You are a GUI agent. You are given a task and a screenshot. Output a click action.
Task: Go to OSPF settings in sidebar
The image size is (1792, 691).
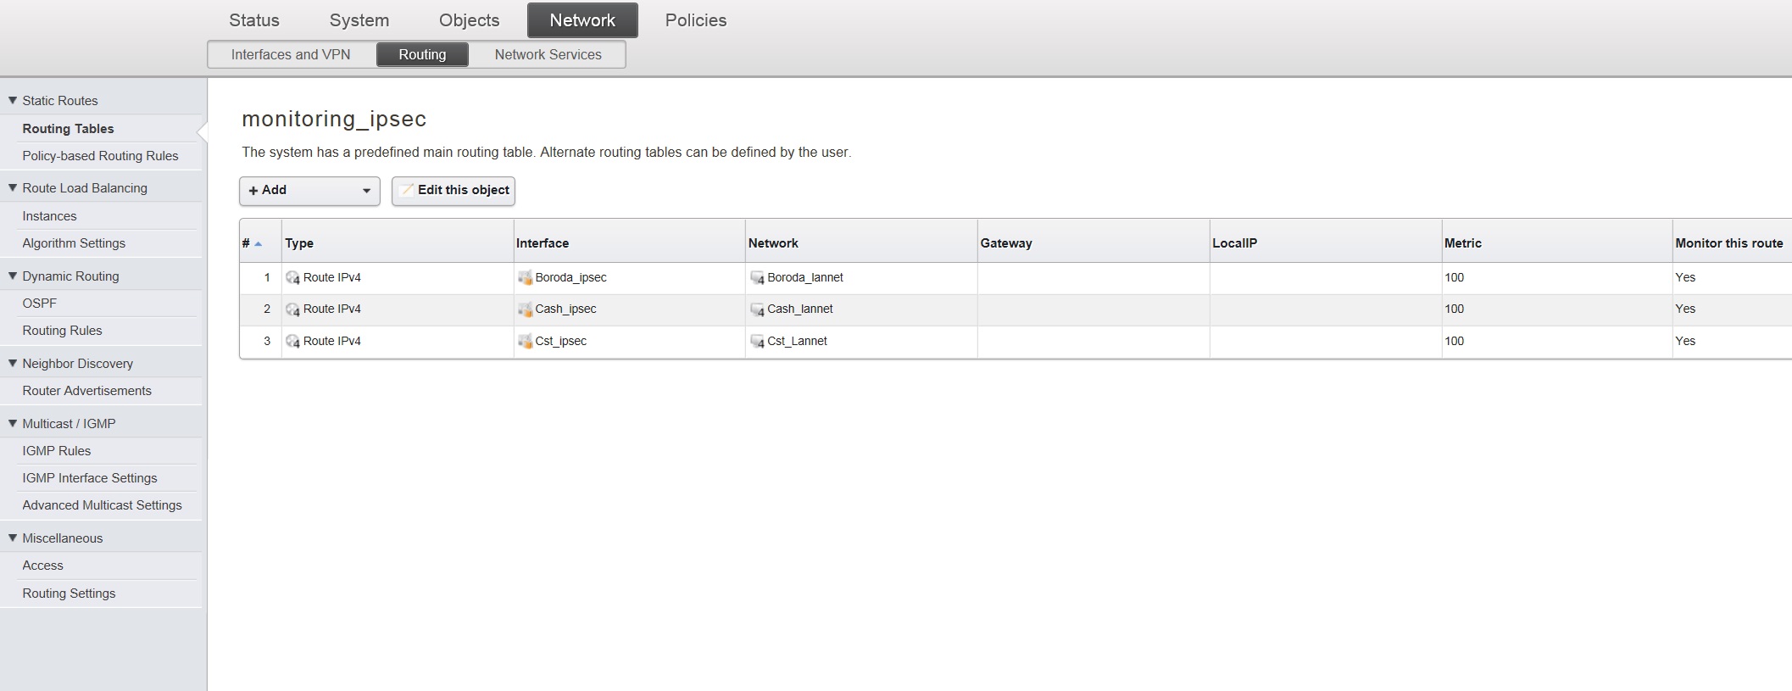[x=40, y=304]
